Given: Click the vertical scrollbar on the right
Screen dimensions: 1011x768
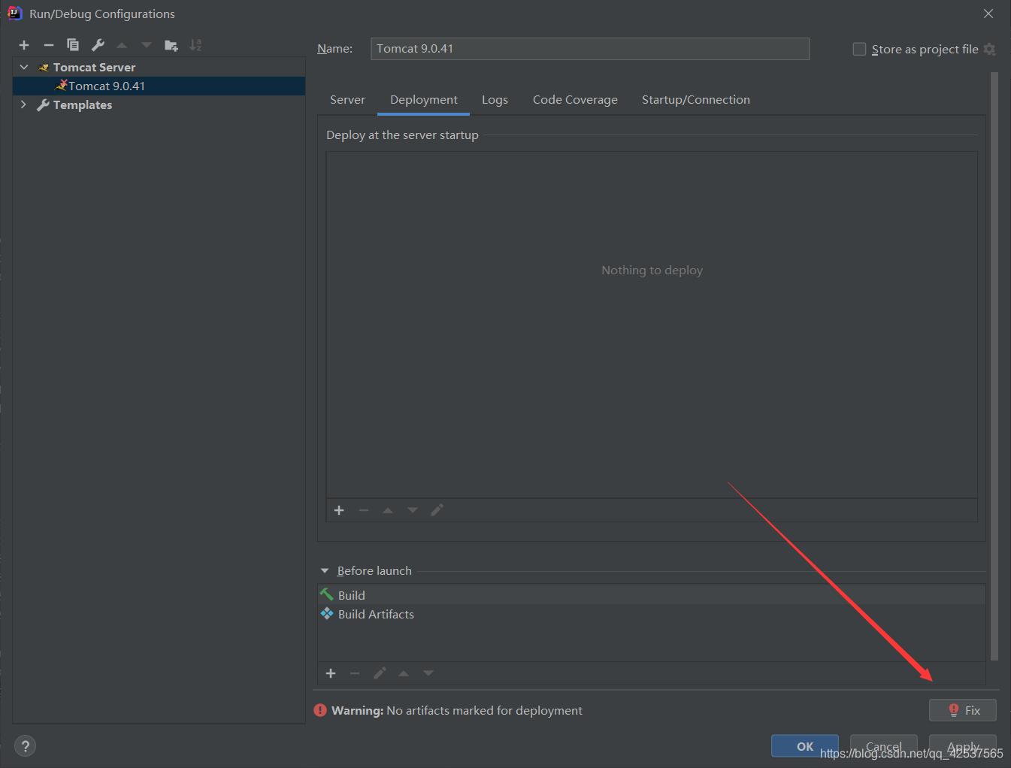Looking at the screenshot, I should pos(994,367).
